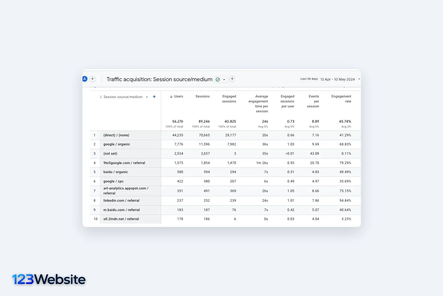Image resolution: width=443 pixels, height=296 pixels.
Task: Add comparison with dashed plus beside A
Action: 93,79
